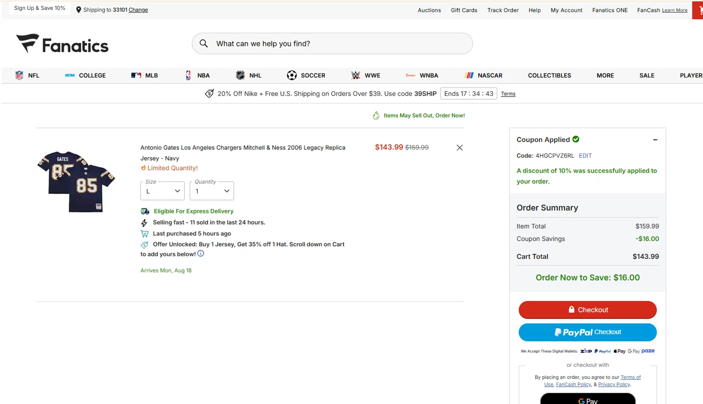Open the NASCAR menu
The width and height of the screenshot is (703, 404).
click(x=490, y=75)
